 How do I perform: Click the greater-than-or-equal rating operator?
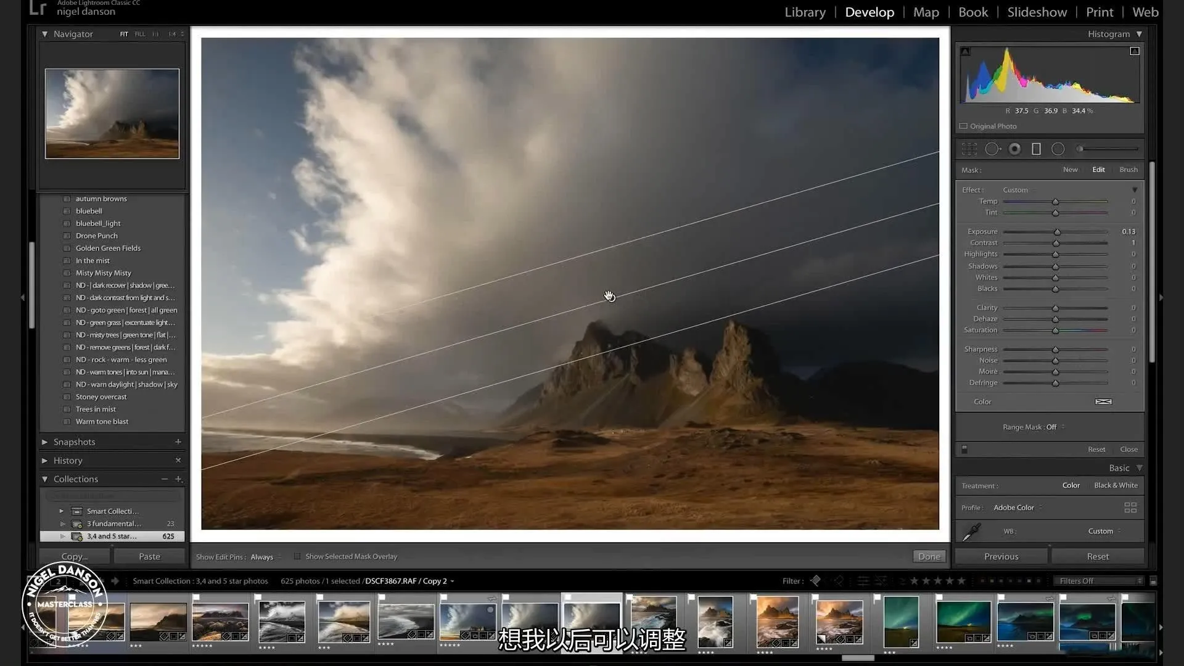tap(902, 581)
